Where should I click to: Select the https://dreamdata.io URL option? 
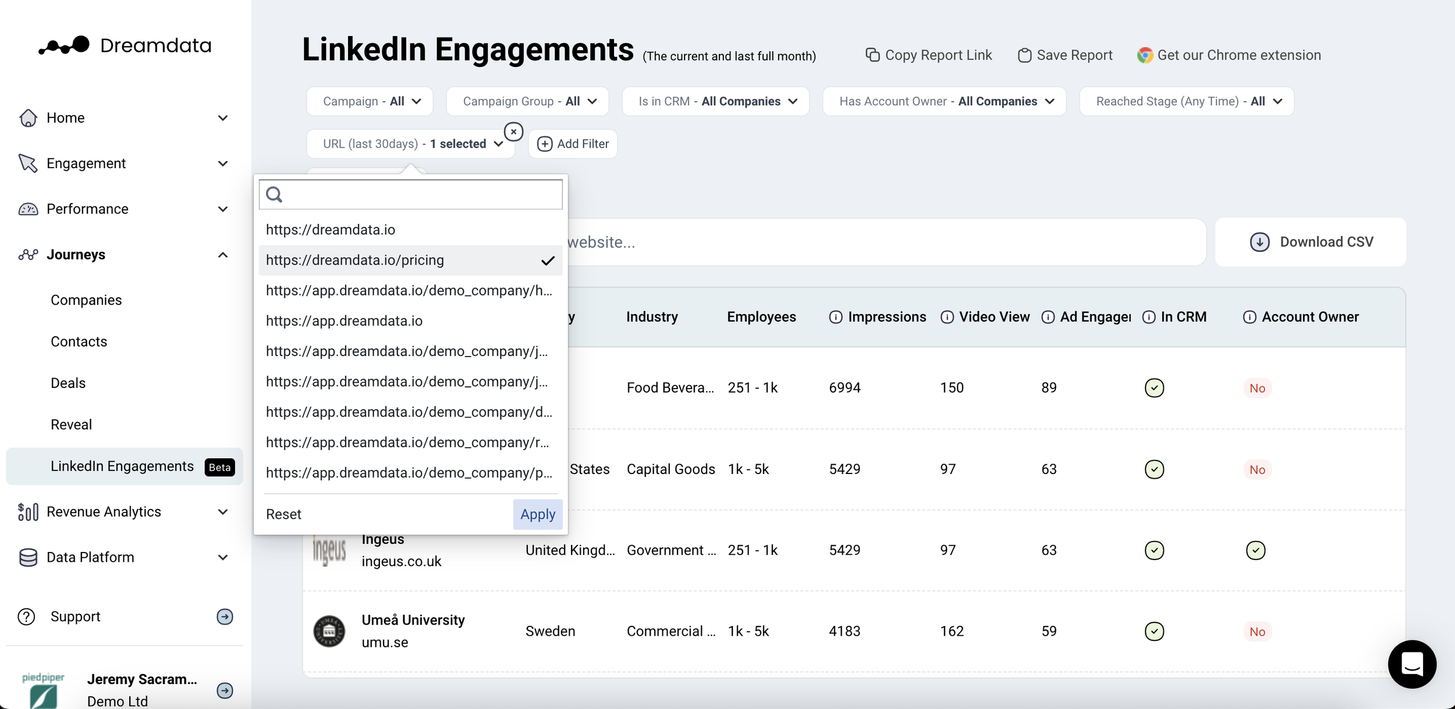pyautogui.click(x=331, y=230)
